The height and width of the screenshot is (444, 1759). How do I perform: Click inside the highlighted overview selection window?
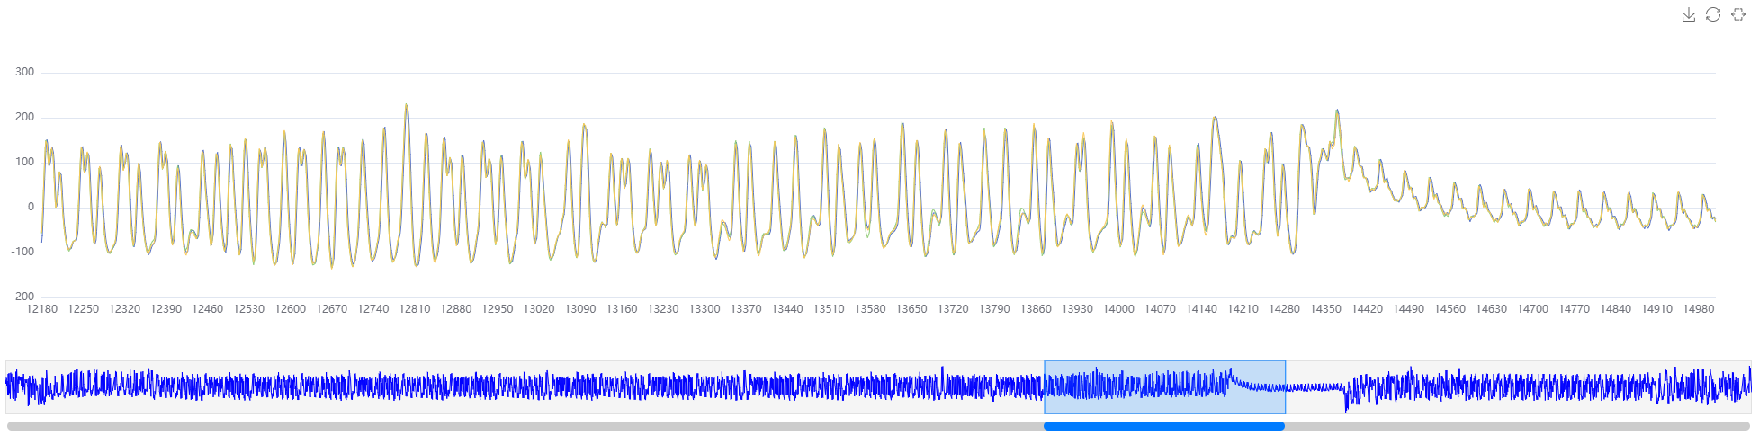point(1164,386)
